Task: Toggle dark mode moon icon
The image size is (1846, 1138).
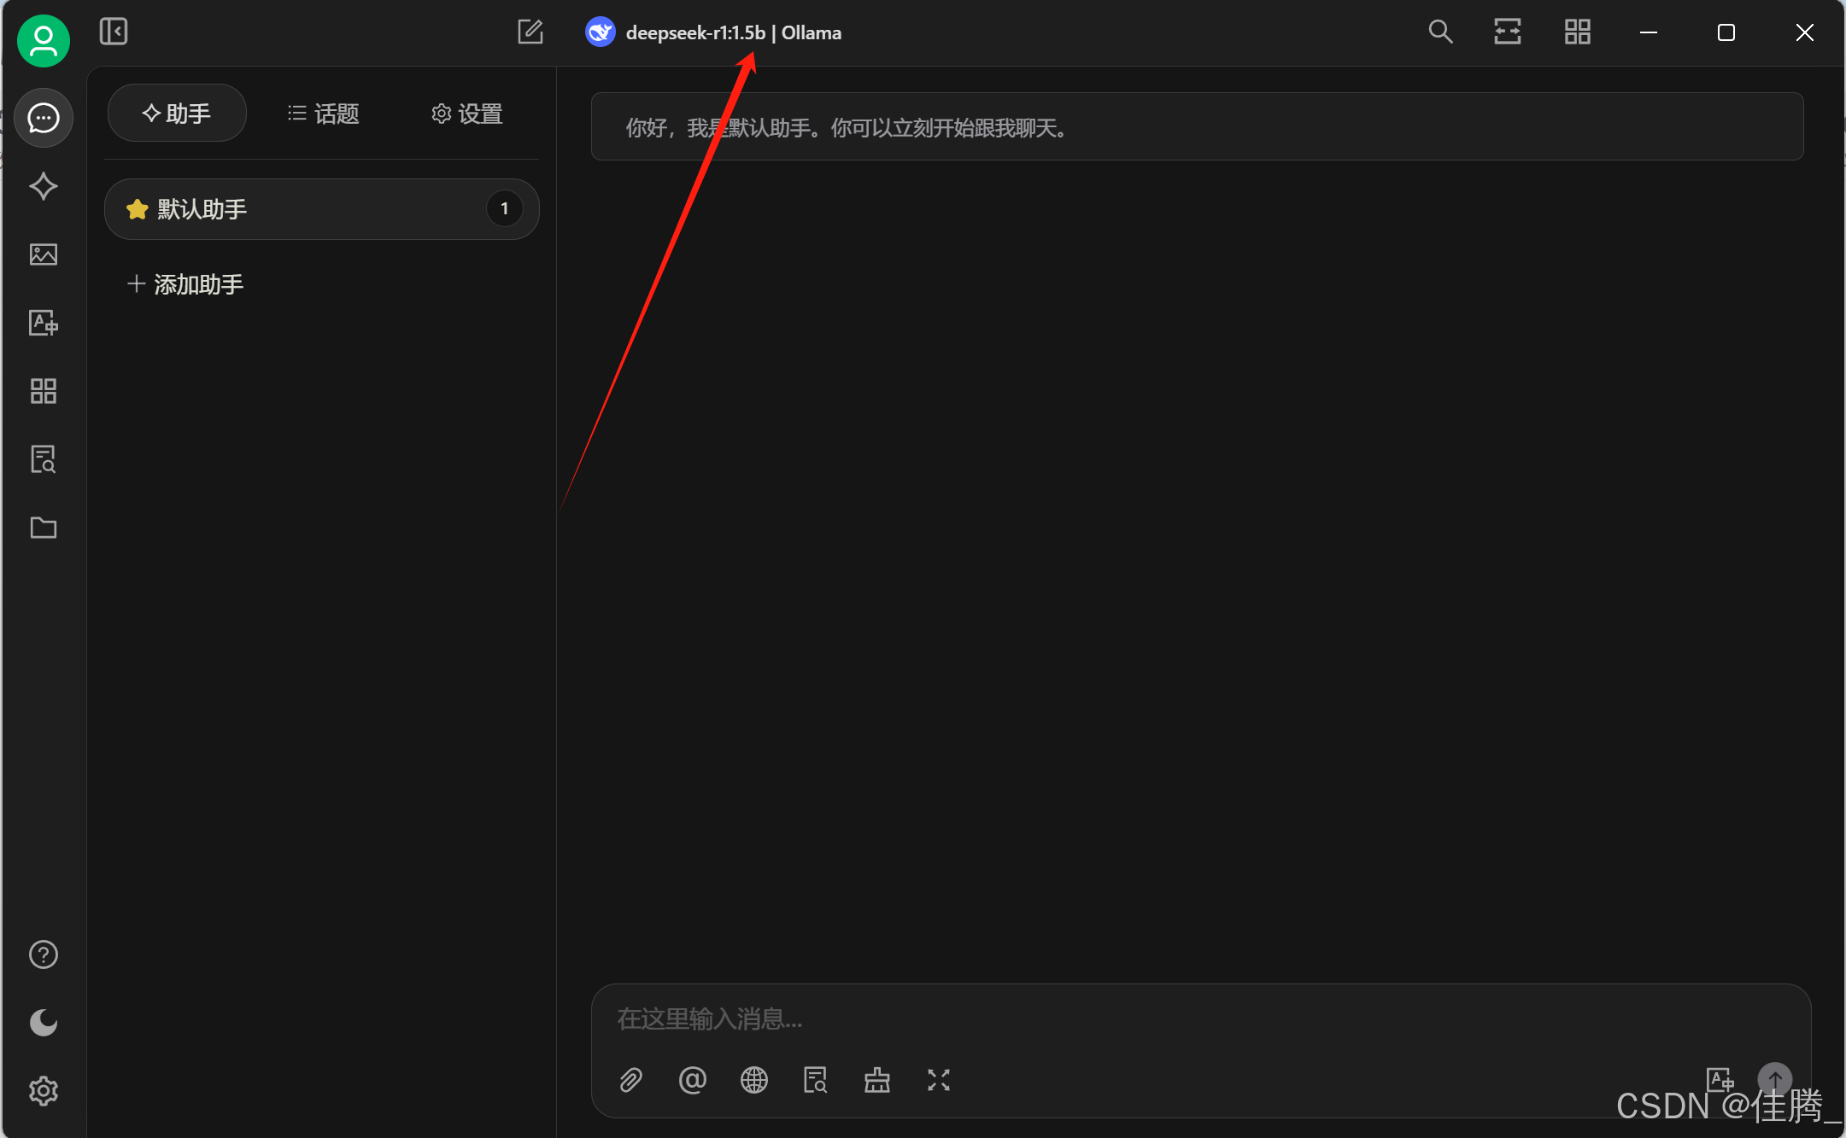Action: point(43,1022)
